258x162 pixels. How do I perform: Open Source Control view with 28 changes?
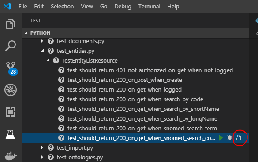click(x=11, y=68)
